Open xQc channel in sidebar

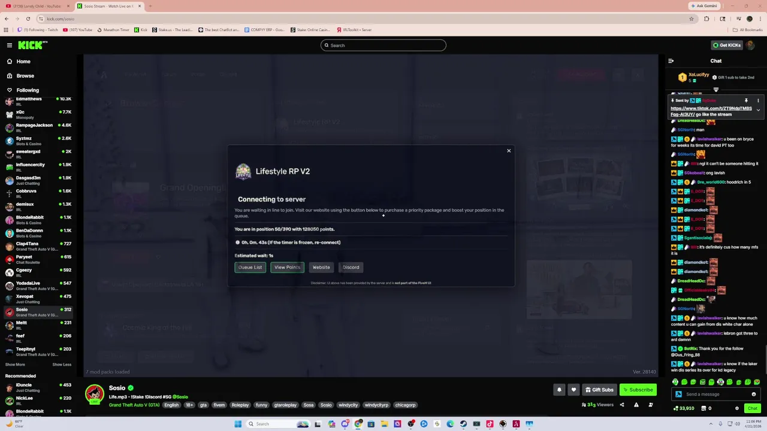pos(37,114)
